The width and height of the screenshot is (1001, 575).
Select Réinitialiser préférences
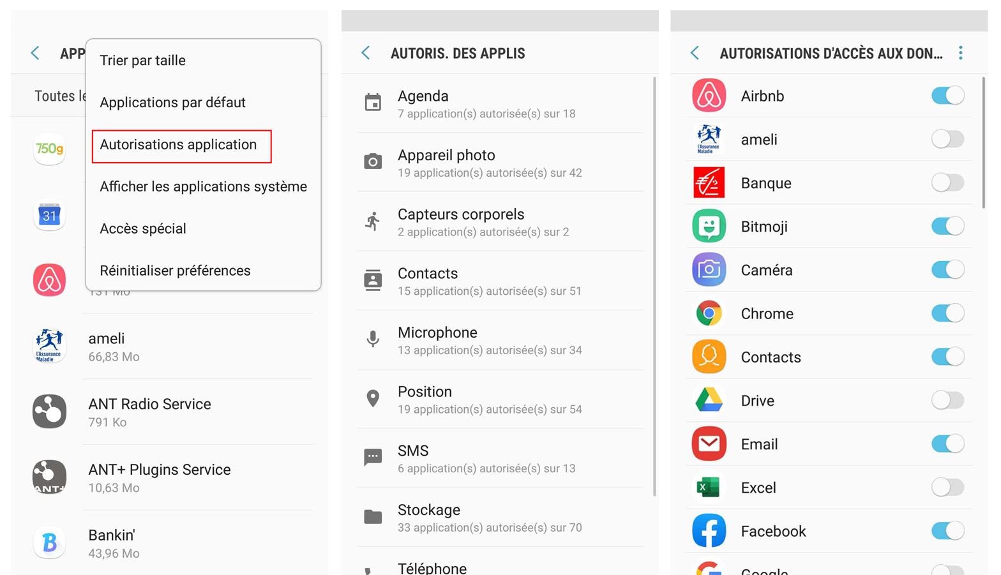tap(175, 271)
